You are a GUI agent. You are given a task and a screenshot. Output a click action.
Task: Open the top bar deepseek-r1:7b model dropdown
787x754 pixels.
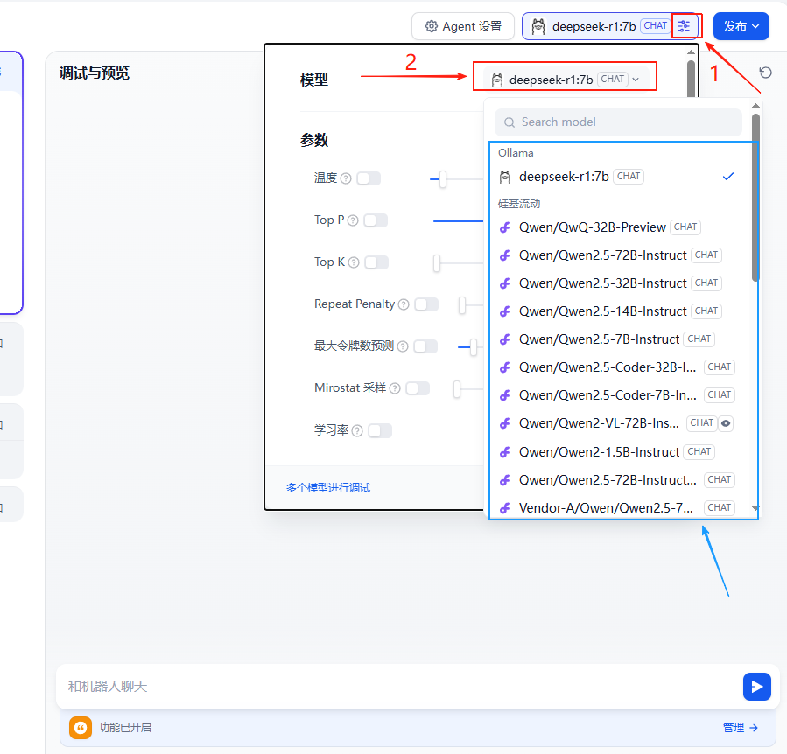[x=595, y=26]
